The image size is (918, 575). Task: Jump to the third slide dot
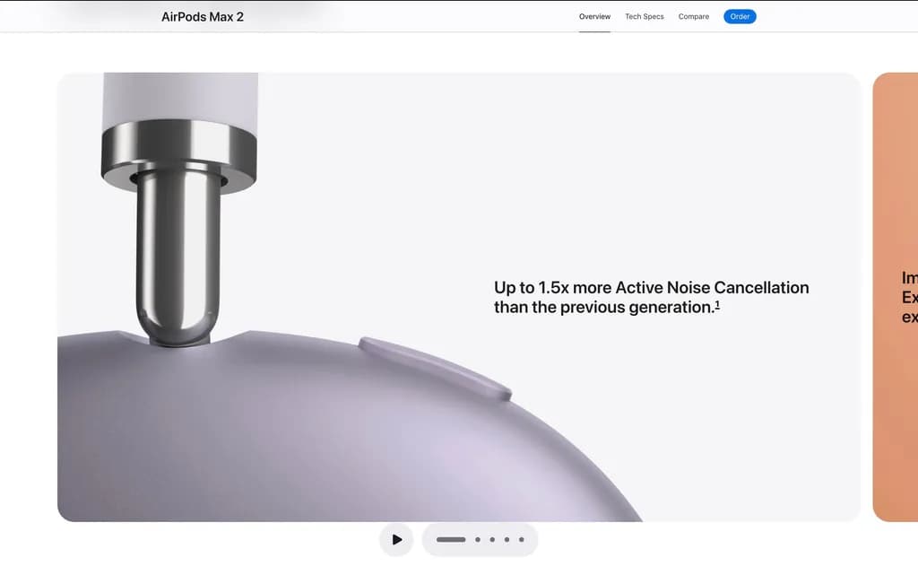pos(492,539)
